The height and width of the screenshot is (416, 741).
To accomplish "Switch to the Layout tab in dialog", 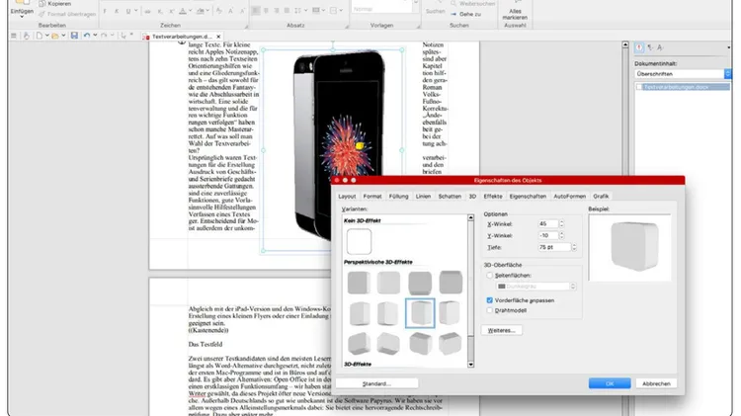I will pyautogui.click(x=347, y=197).
